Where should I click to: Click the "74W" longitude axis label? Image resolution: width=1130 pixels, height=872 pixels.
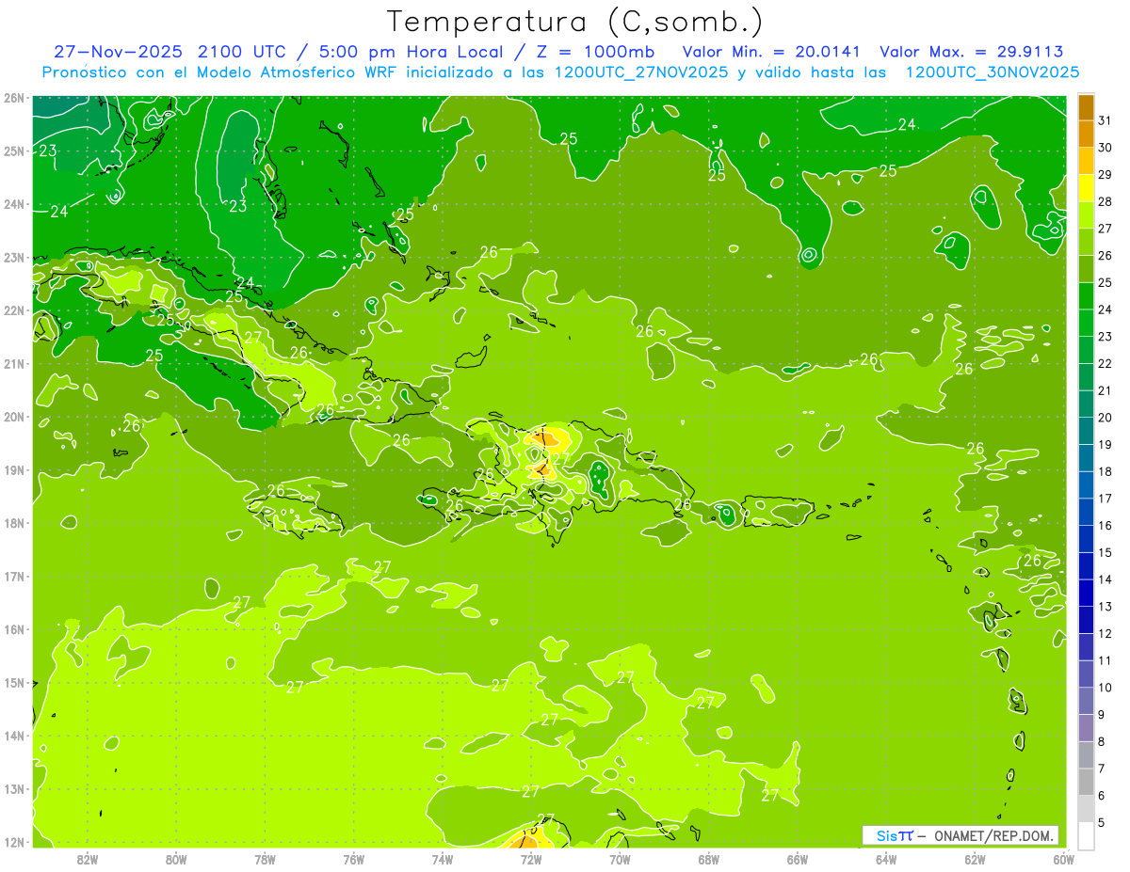pyautogui.click(x=443, y=859)
